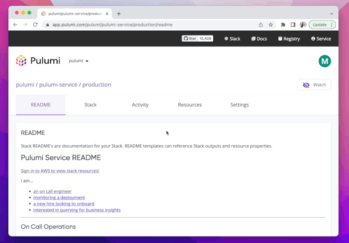Click the browser forward arrow
This screenshot has height=243, width=349.
pos(25,25)
